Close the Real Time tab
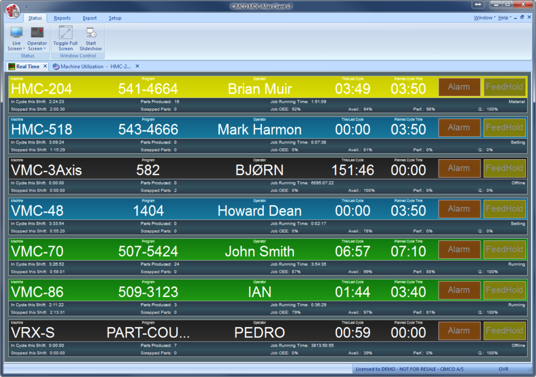 pyautogui.click(x=45, y=66)
